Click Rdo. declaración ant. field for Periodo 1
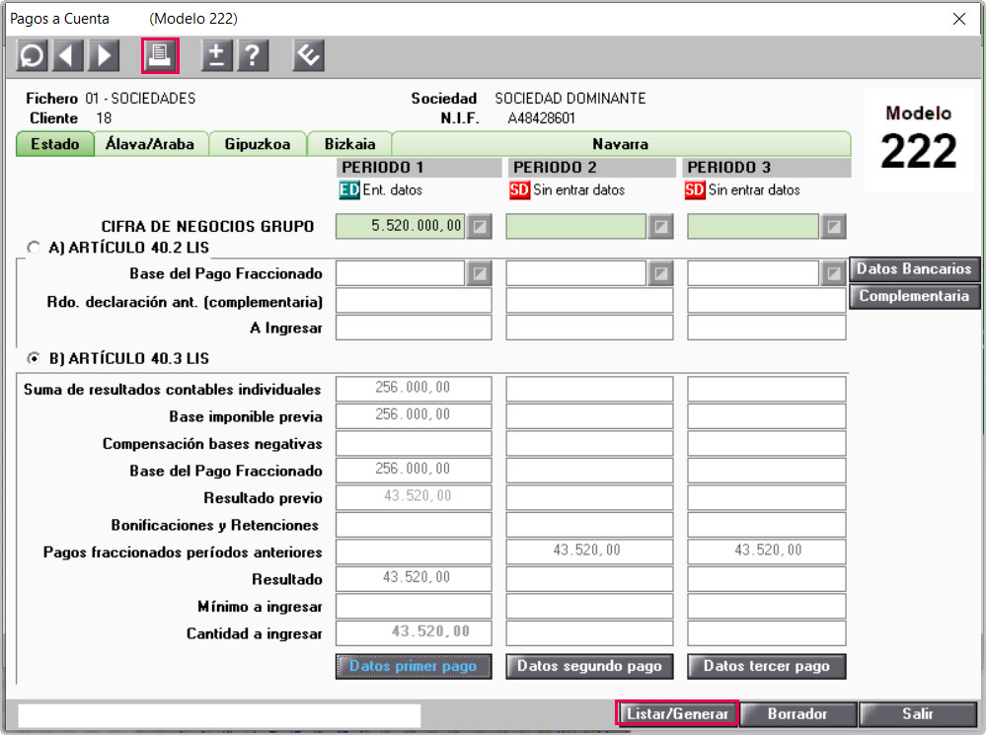Image resolution: width=986 pixels, height=735 pixels. click(x=414, y=301)
